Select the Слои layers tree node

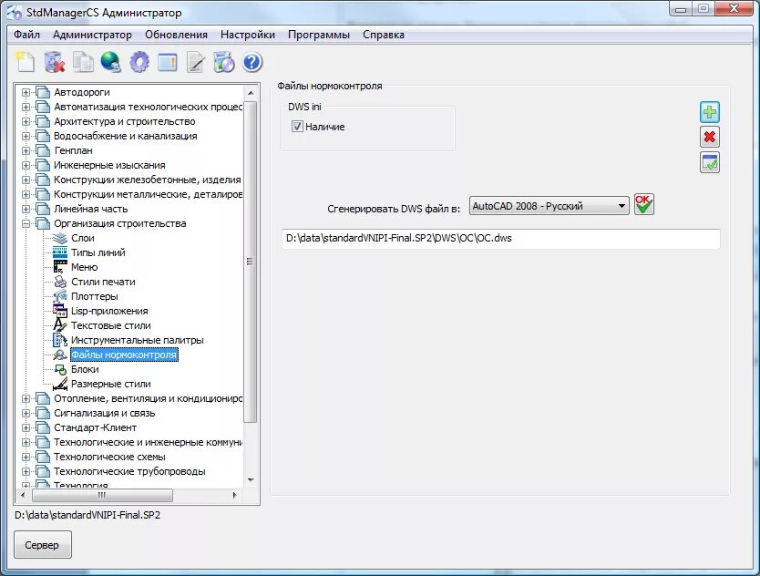pos(82,238)
